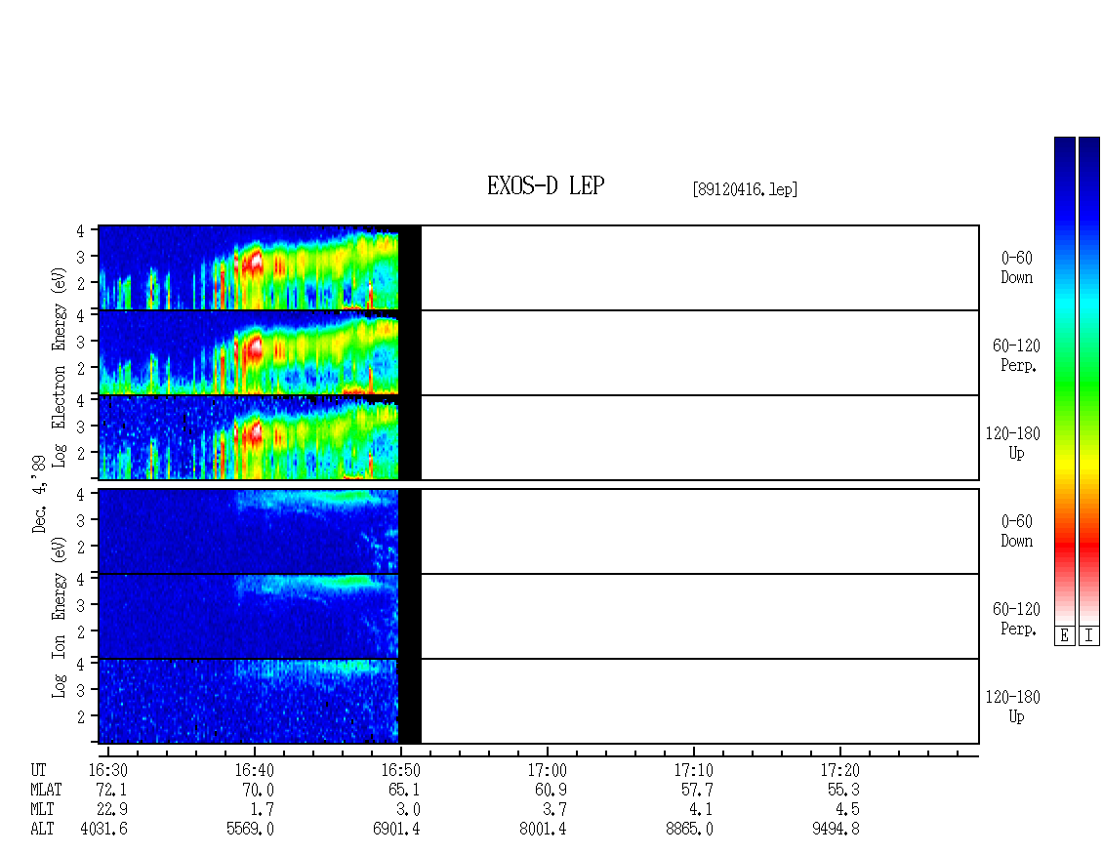Click the ALT value 8001.4
The width and height of the screenshot is (1103, 854).
coord(543,830)
